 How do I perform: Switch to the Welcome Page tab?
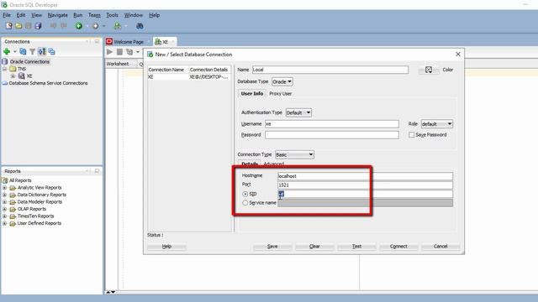pos(129,42)
